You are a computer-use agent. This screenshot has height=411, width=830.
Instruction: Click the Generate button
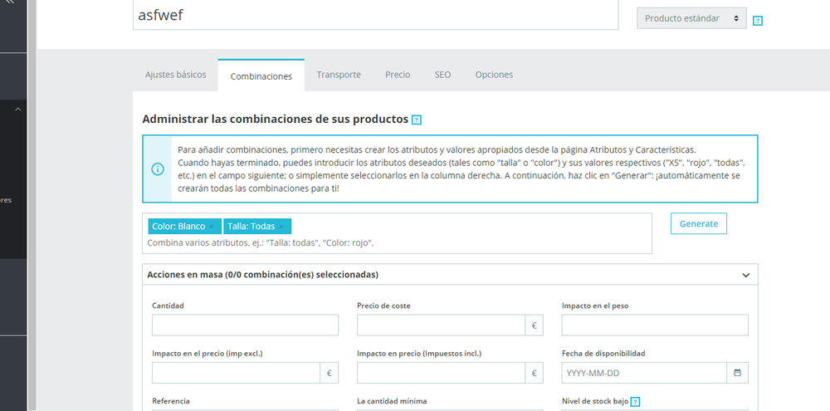(699, 223)
